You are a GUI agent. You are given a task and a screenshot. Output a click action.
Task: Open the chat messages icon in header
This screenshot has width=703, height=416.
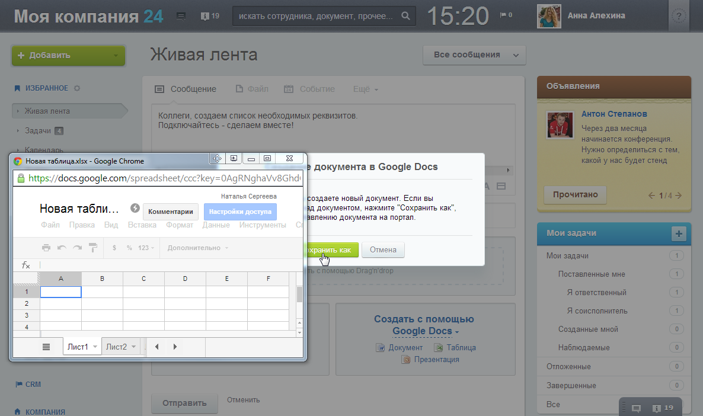click(x=181, y=16)
